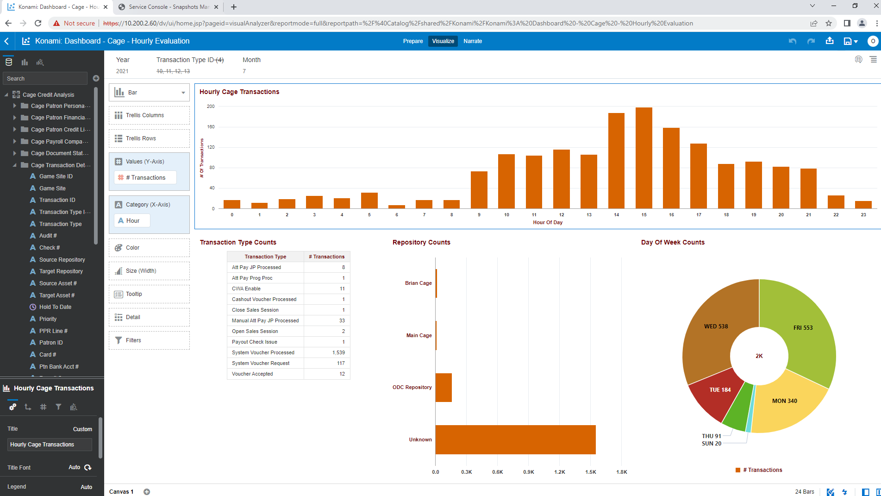
Task: Click the Color drop target
Action: click(149, 248)
